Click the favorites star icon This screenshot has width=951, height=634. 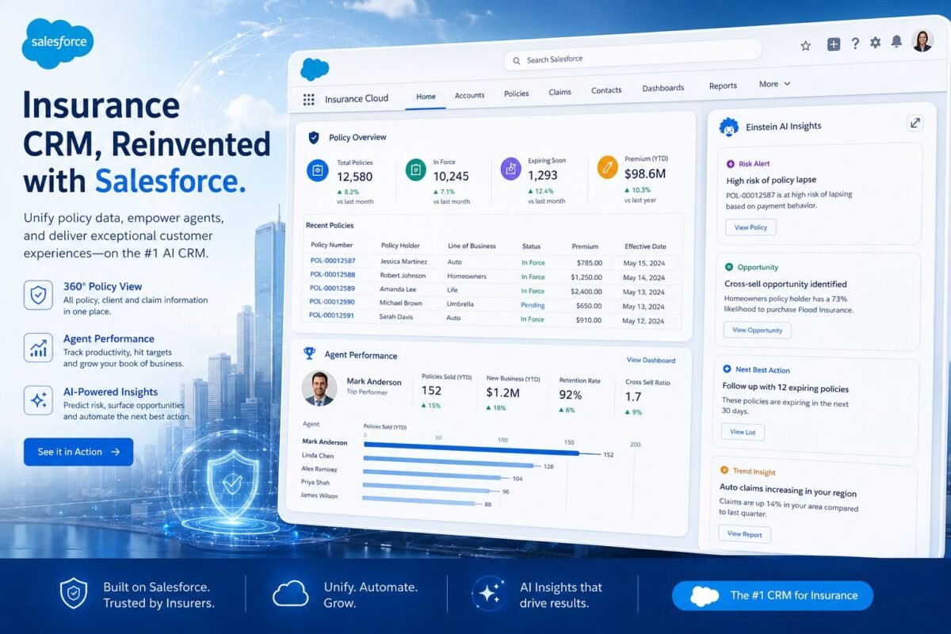[806, 46]
